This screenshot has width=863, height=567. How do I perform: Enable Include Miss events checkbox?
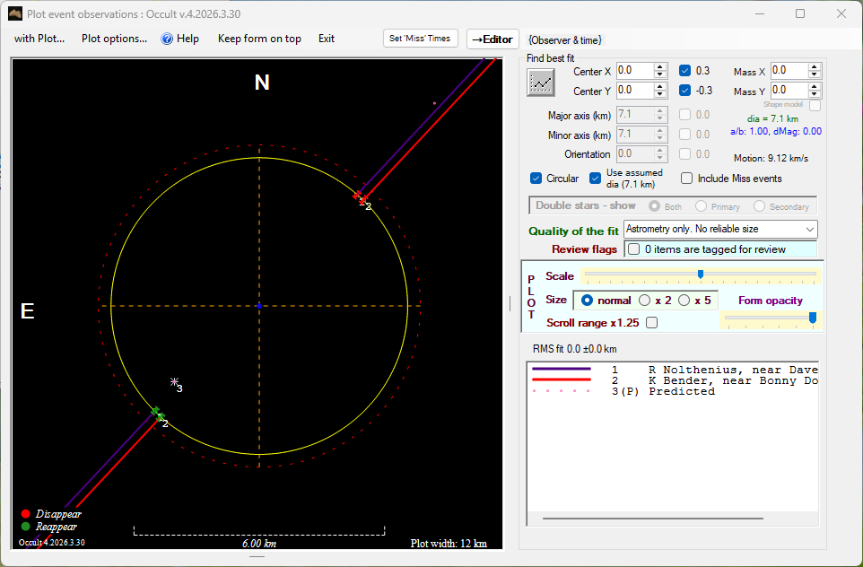coord(686,179)
